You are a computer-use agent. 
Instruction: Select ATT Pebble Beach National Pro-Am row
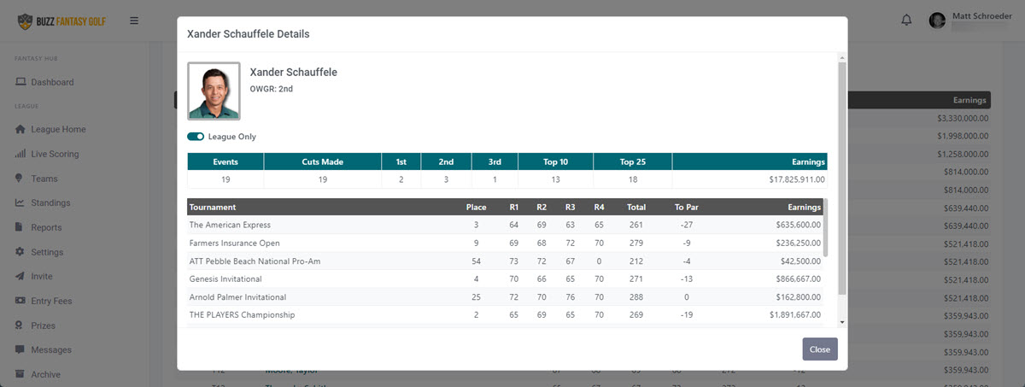point(505,261)
